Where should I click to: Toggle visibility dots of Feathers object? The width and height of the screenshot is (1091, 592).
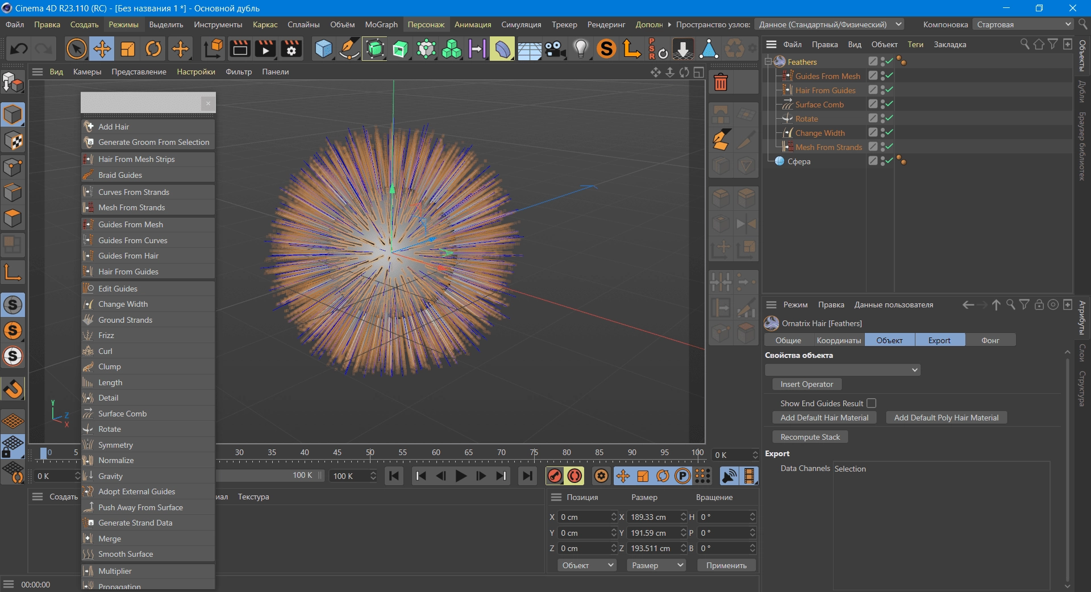click(x=882, y=61)
